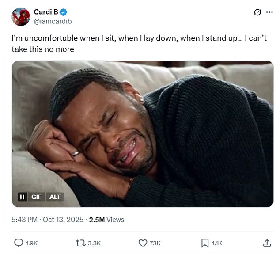Open Cardi B's profile picture
280x254 pixels.
21,17
